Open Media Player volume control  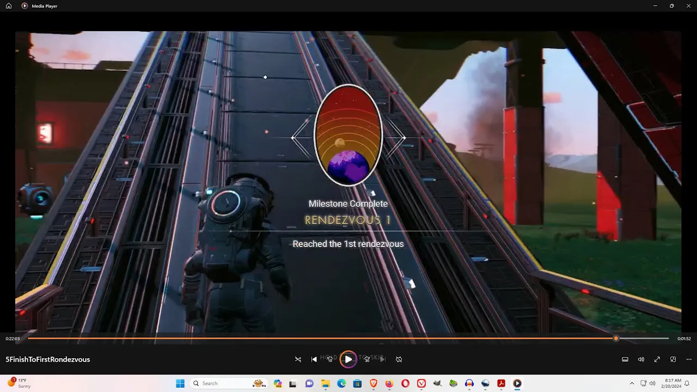coord(641,359)
